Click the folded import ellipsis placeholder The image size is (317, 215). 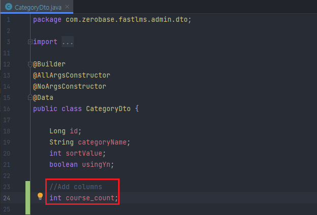pyautogui.click(x=68, y=42)
